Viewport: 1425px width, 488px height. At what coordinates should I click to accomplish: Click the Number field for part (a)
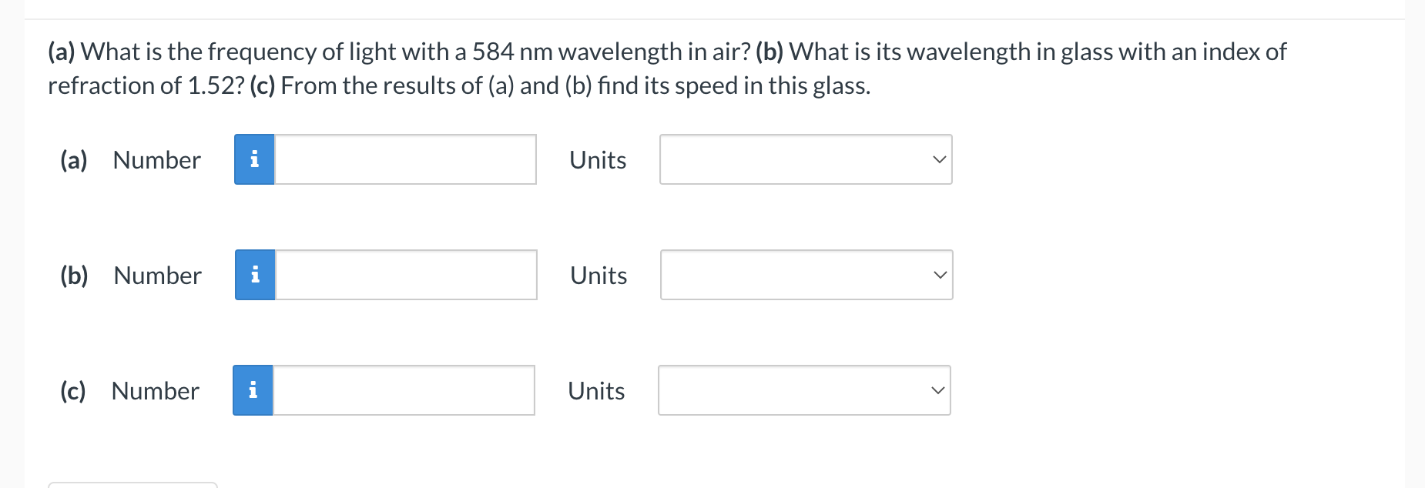coord(404,159)
